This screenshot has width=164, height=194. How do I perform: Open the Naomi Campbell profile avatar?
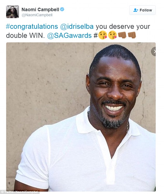tap(12, 12)
